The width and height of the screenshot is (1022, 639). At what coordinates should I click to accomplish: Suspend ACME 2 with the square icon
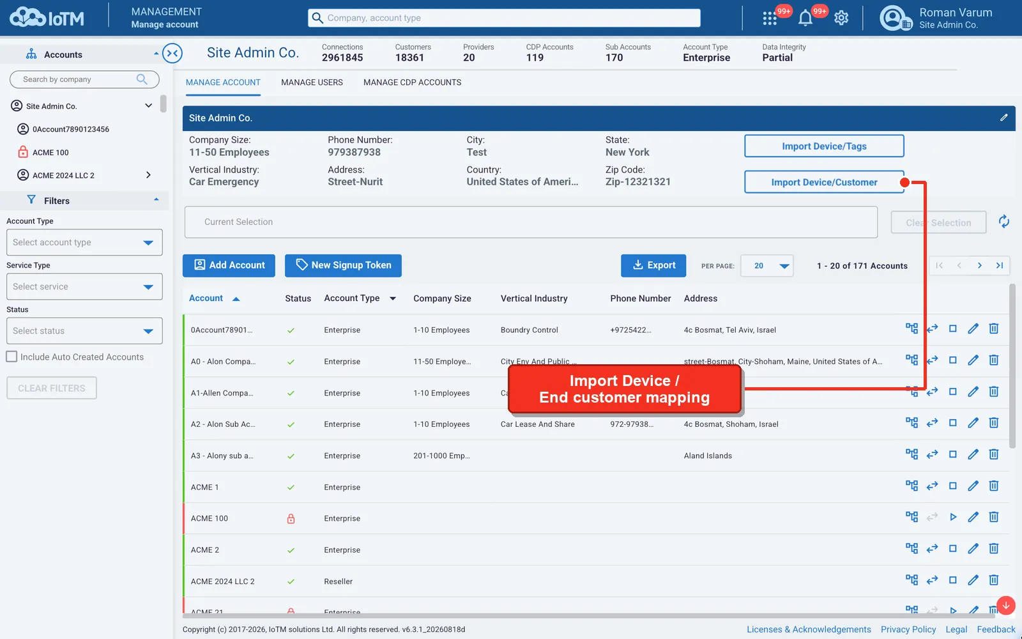(953, 548)
